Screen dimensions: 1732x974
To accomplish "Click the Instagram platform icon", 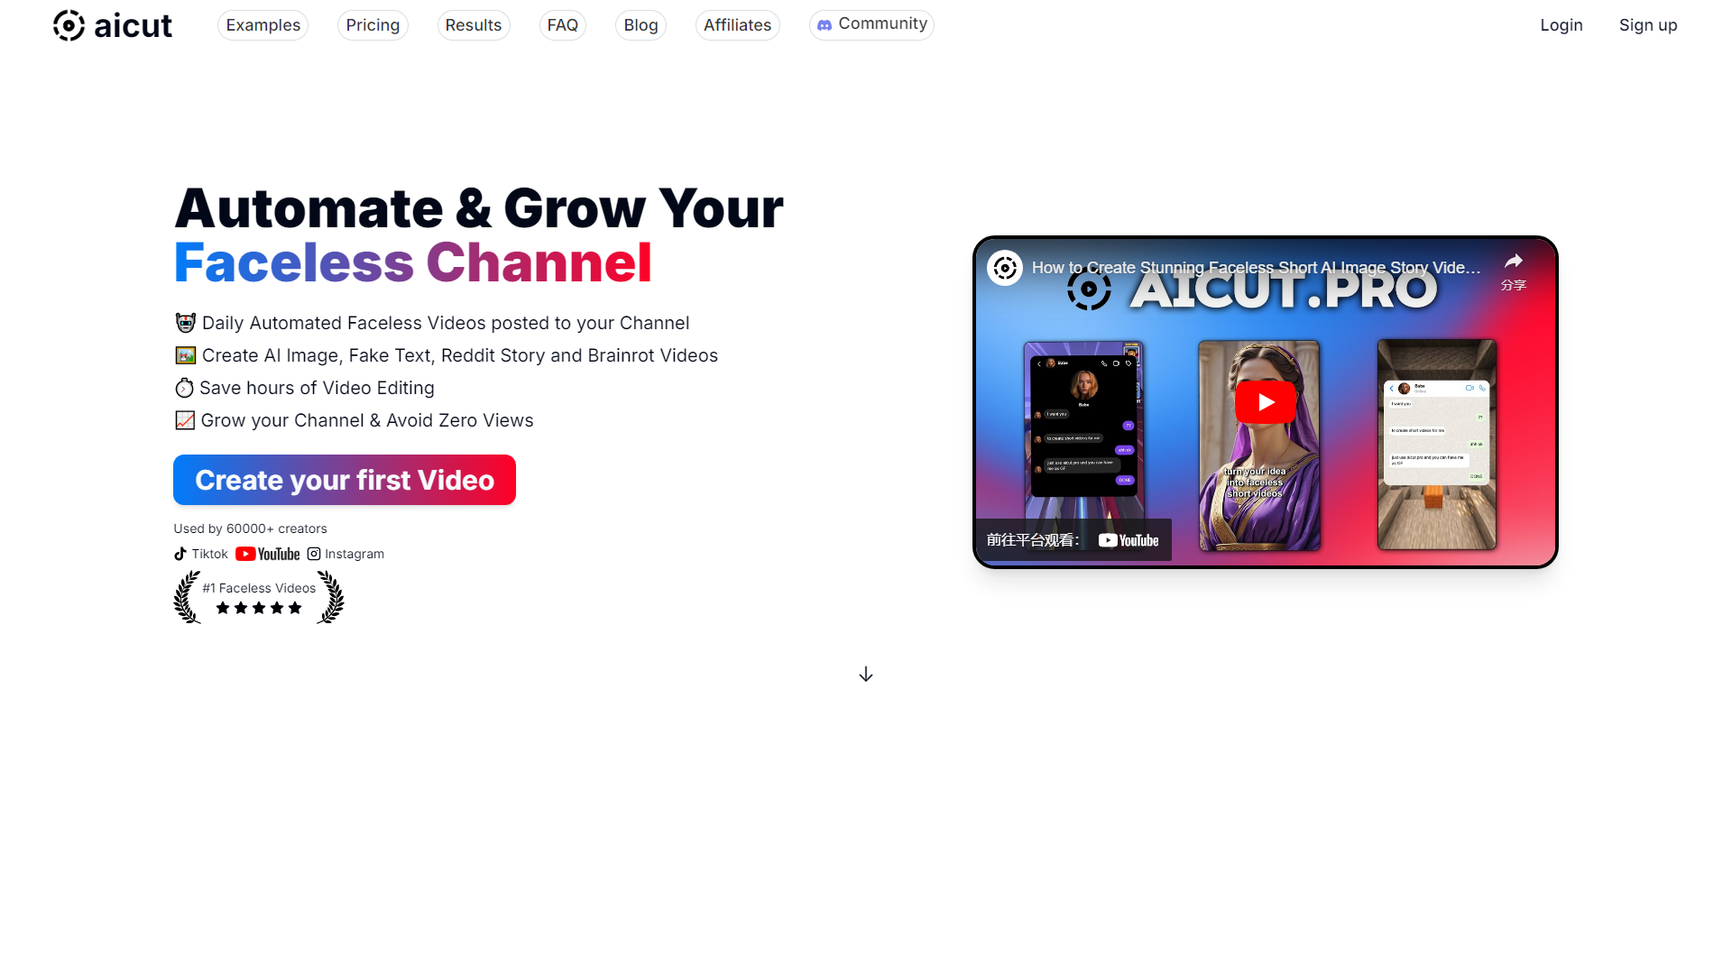I will pyautogui.click(x=313, y=553).
